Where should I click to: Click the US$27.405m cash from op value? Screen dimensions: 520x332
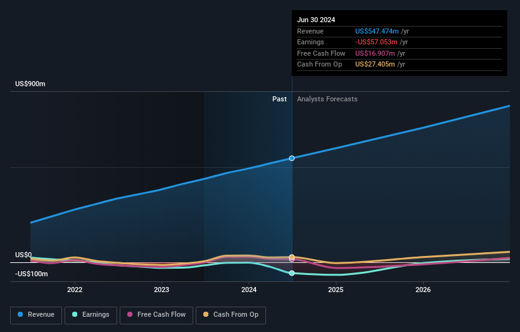(375, 65)
